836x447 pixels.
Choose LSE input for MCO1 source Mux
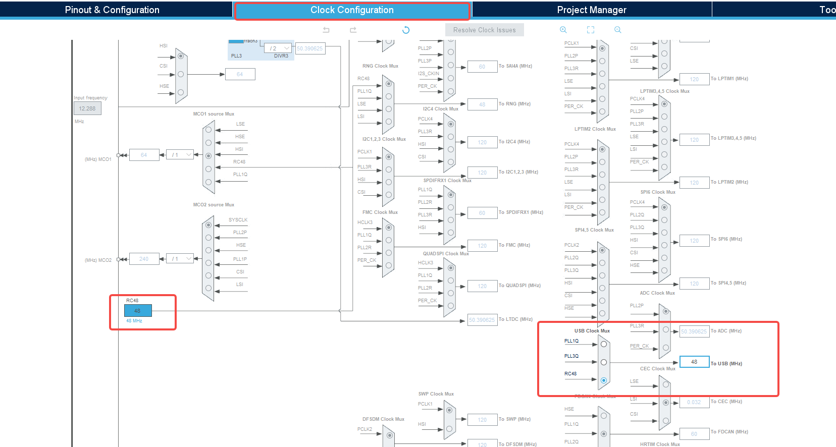tap(208, 129)
